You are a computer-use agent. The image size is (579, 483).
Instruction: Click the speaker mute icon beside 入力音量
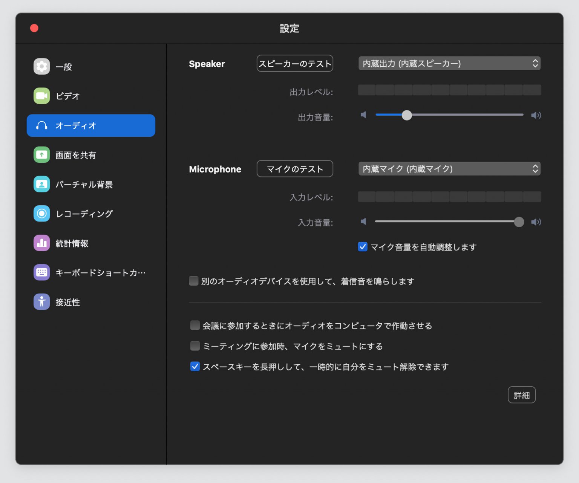pyautogui.click(x=363, y=222)
